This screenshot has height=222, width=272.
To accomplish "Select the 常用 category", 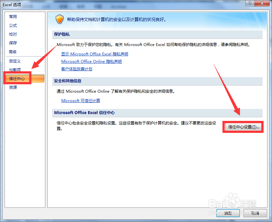I will 13,17.
